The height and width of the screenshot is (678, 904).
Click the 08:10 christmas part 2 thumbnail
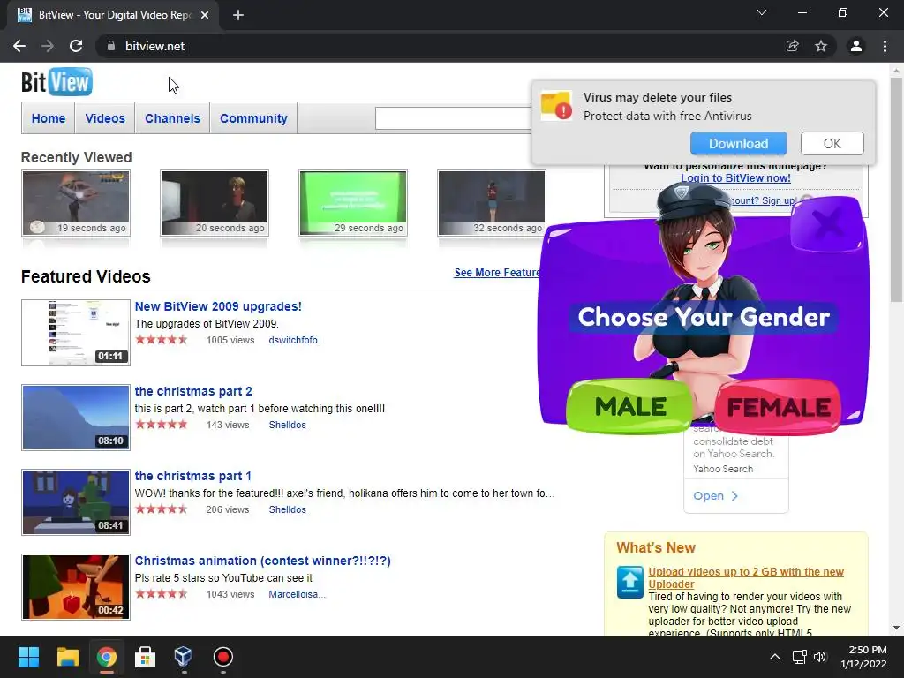tap(76, 418)
